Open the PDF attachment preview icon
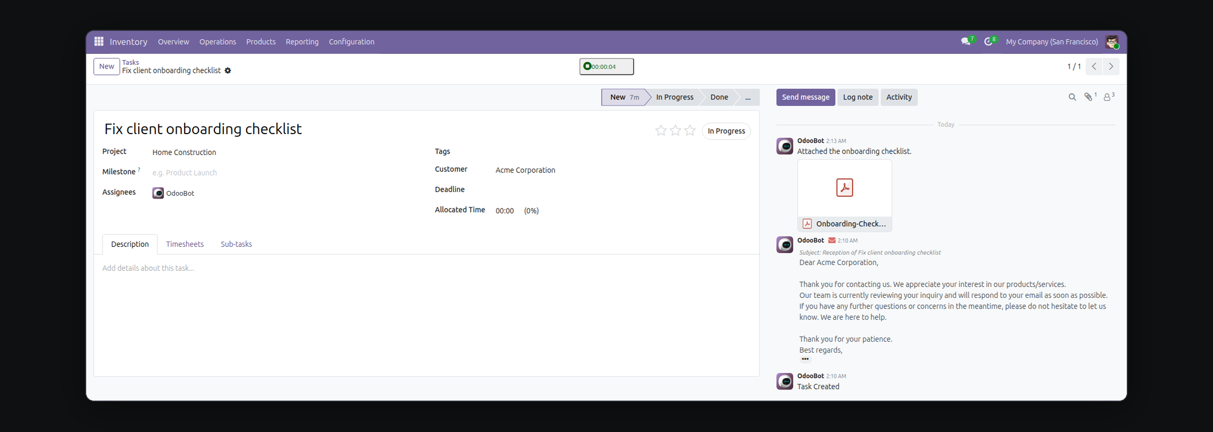 (844, 188)
